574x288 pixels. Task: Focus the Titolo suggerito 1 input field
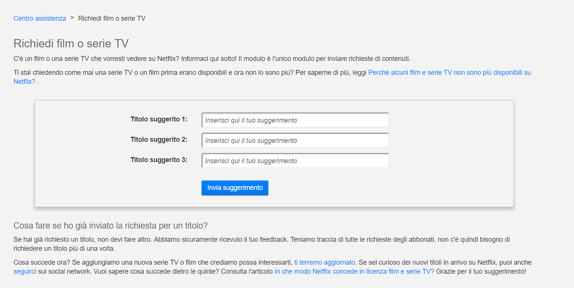295,120
